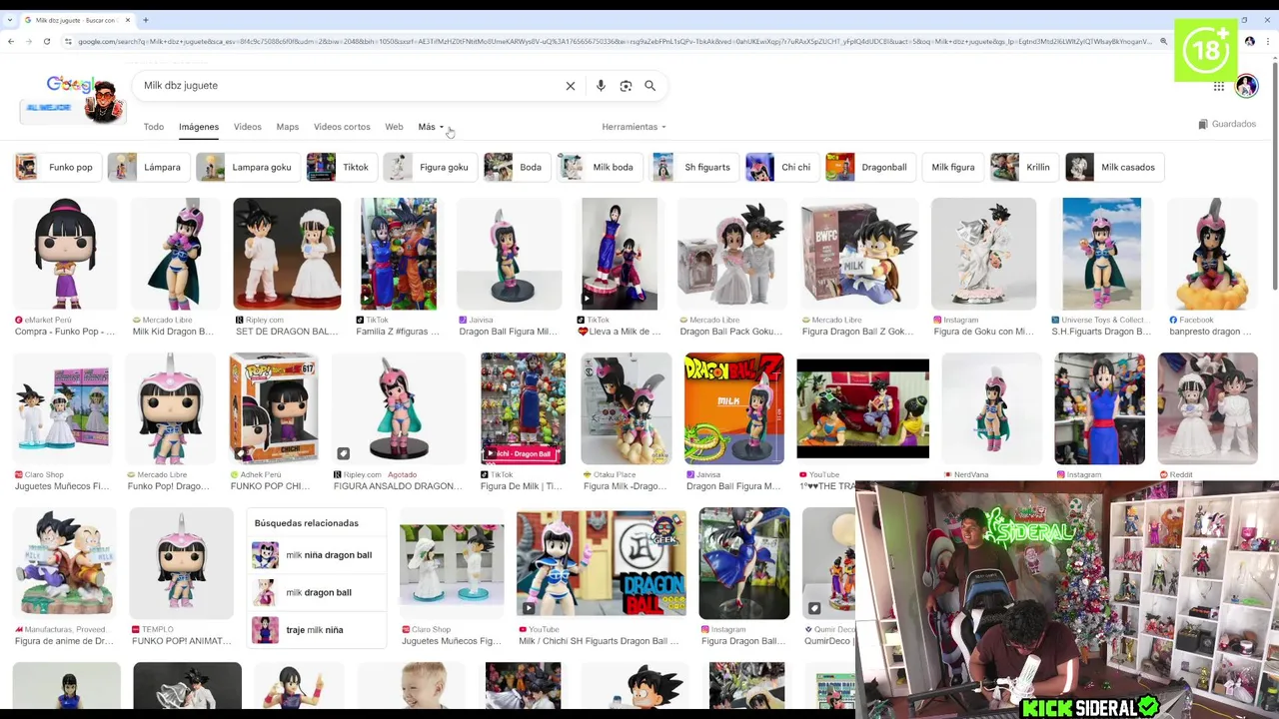Switch to Videos cortos tab
1279x719 pixels.
[342, 127]
